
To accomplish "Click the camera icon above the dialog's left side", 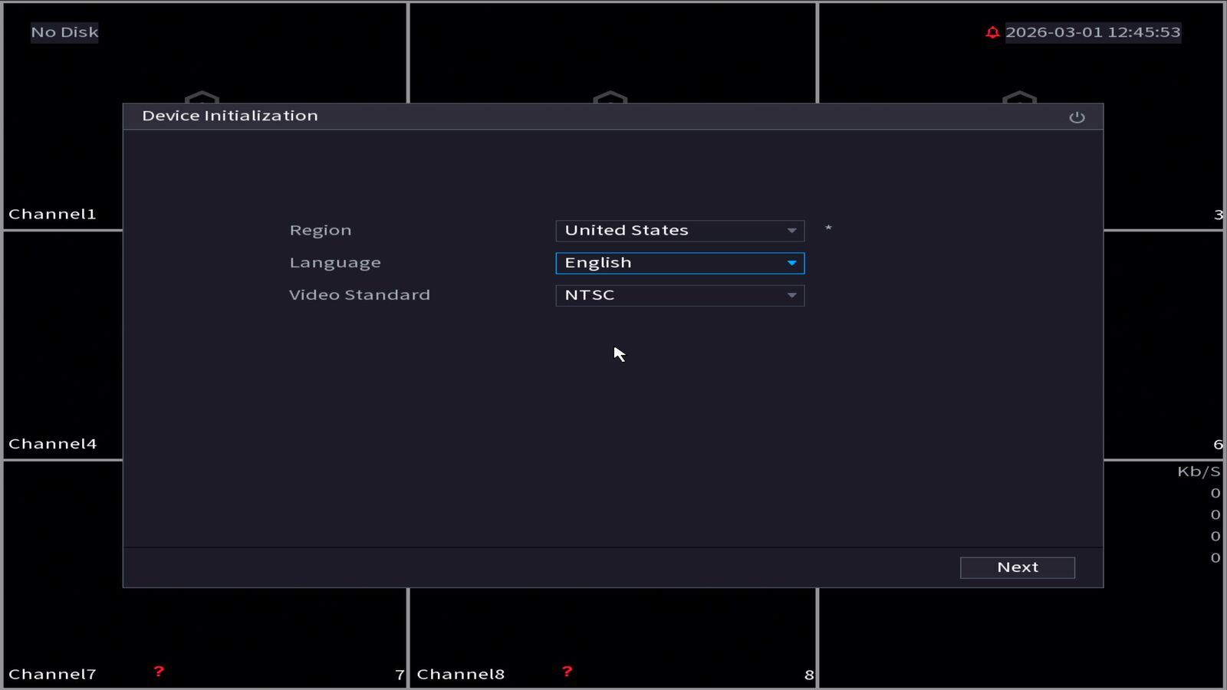I will click(202, 97).
